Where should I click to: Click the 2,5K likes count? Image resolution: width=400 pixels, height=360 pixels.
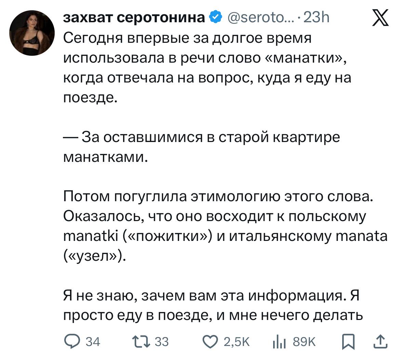[x=237, y=342]
